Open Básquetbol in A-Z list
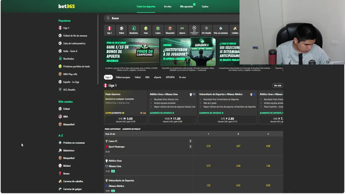Image resolution: width=345 pixels, height=194 pixels. pos(66,158)
